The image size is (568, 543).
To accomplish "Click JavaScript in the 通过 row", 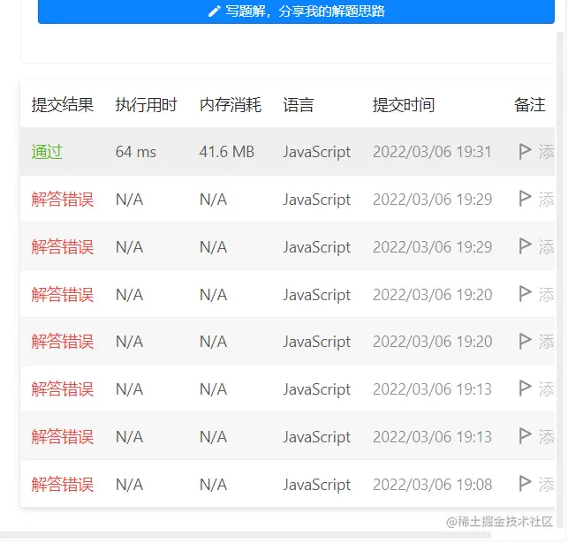I will click(317, 152).
